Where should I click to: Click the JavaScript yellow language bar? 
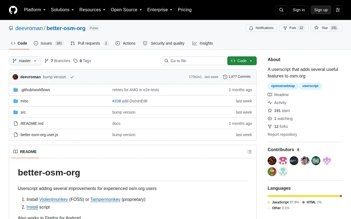point(304,196)
